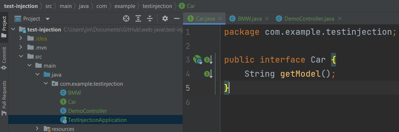Open the Commit tool window sidebar tab
This screenshot has height=132, width=399.
[4, 59]
